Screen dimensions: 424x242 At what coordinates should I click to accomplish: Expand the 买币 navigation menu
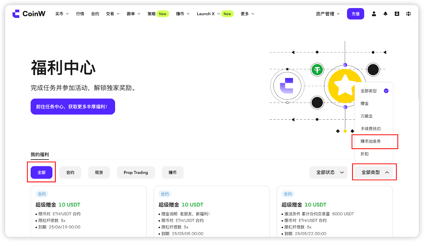(x=62, y=14)
